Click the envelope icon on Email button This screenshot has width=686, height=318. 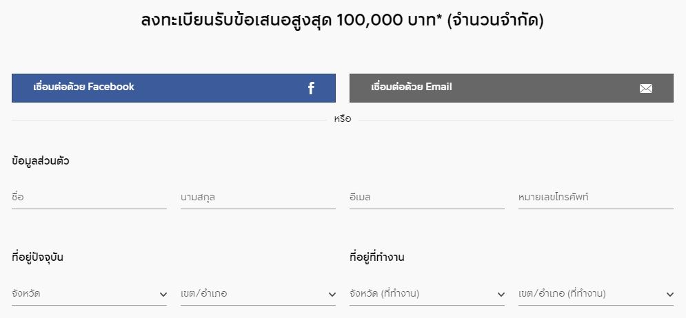click(x=646, y=88)
